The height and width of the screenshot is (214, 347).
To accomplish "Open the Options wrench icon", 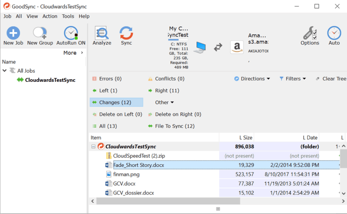I will [x=310, y=33].
